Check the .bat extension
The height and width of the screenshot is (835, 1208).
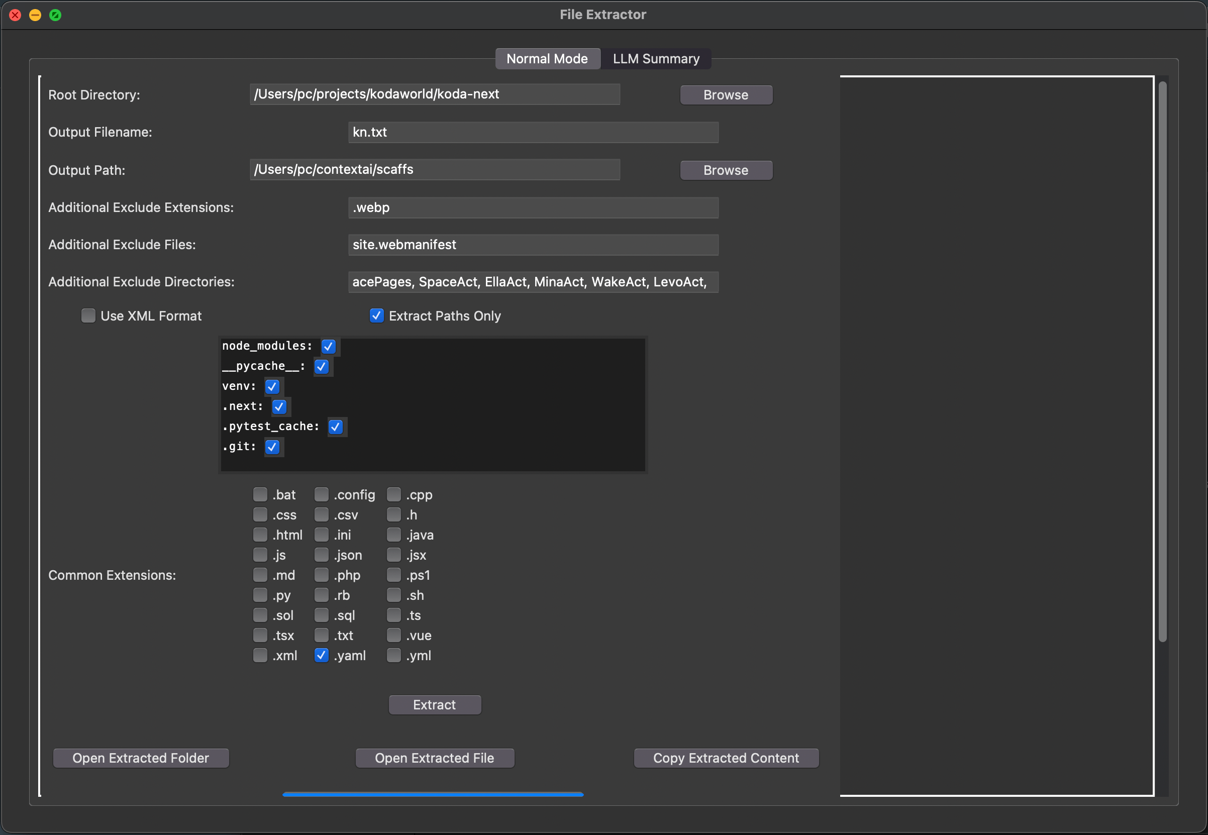pos(260,494)
